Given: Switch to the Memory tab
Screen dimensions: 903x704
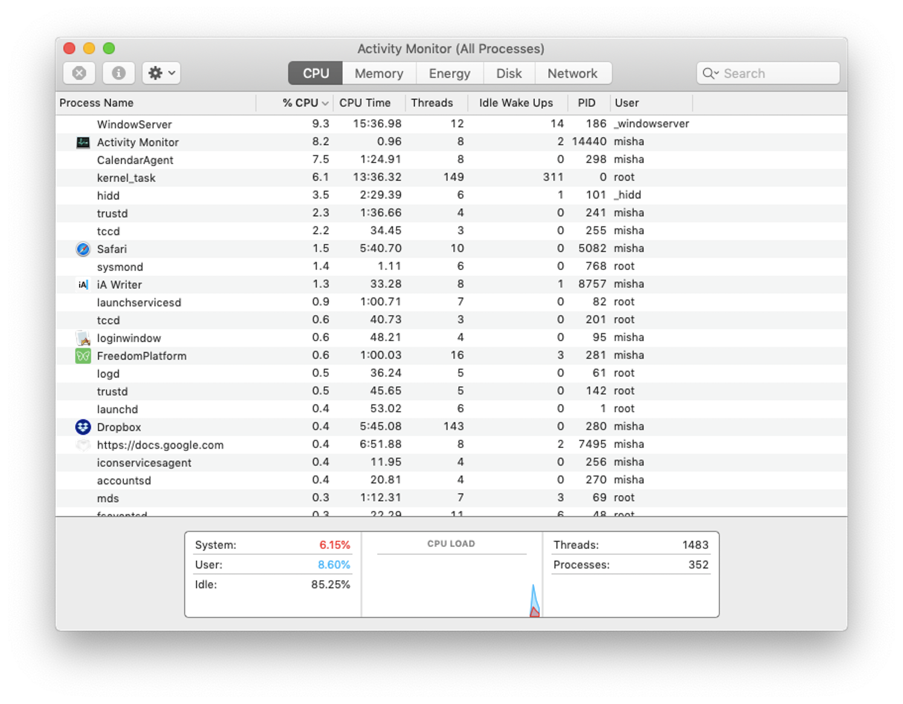Looking at the screenshot, I should click(x=379, y=73).
